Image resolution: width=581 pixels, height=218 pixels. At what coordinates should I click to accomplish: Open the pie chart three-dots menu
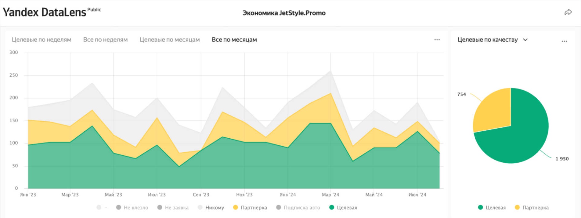[x=564, y=41]
